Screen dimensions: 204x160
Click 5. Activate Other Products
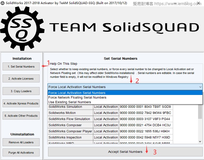click(21, 116)
